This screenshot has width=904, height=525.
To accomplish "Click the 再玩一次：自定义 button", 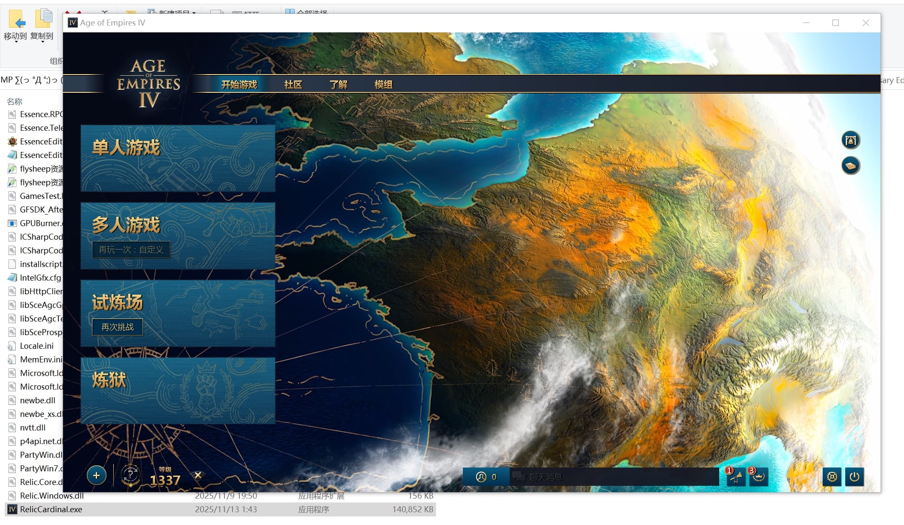I will point(131,250).
